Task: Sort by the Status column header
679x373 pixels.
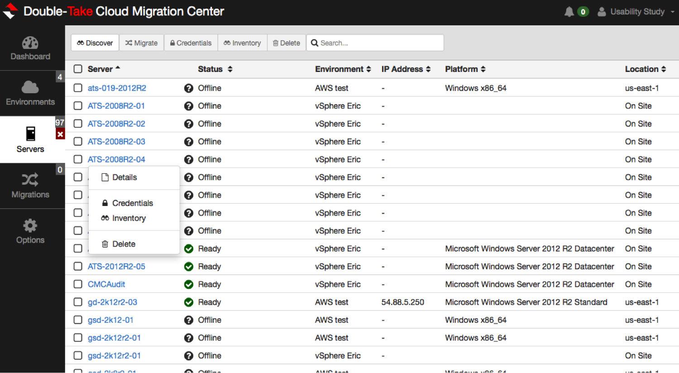Action: pos(215,69)
